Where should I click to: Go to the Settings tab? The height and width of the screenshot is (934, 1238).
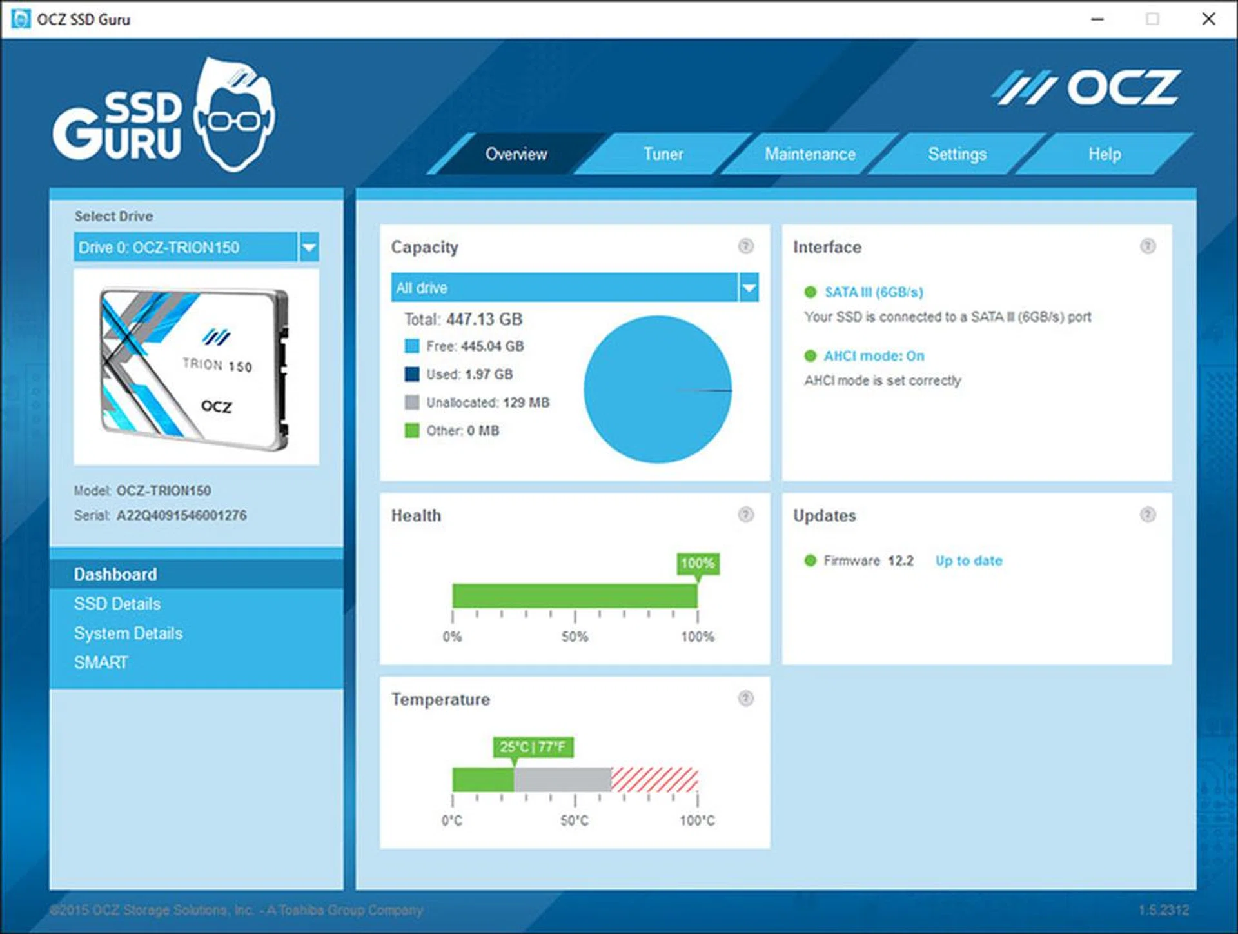click(957, 154)
